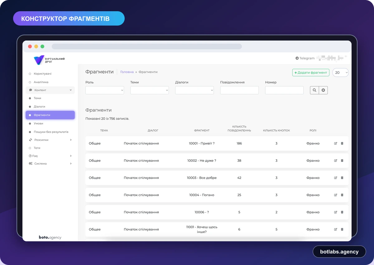
Task: Click the Номер filter input
Action: click(x=284, y=90)
